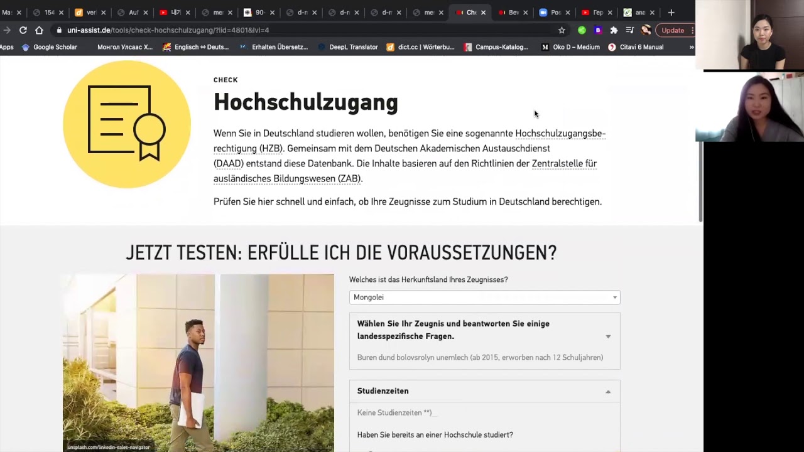Open the Oko D – Medium bookmark
Viewport: 804px width, 452px height.
click(570, 47)
